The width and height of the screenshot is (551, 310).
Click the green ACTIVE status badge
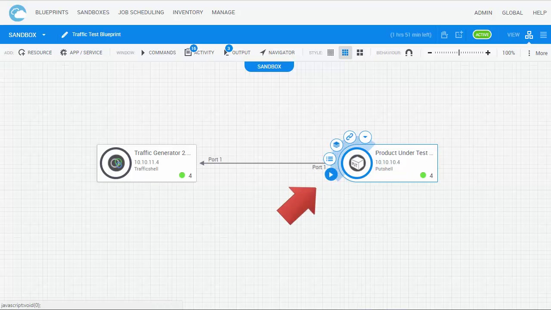pyautogui.click(x=482, y=35)
